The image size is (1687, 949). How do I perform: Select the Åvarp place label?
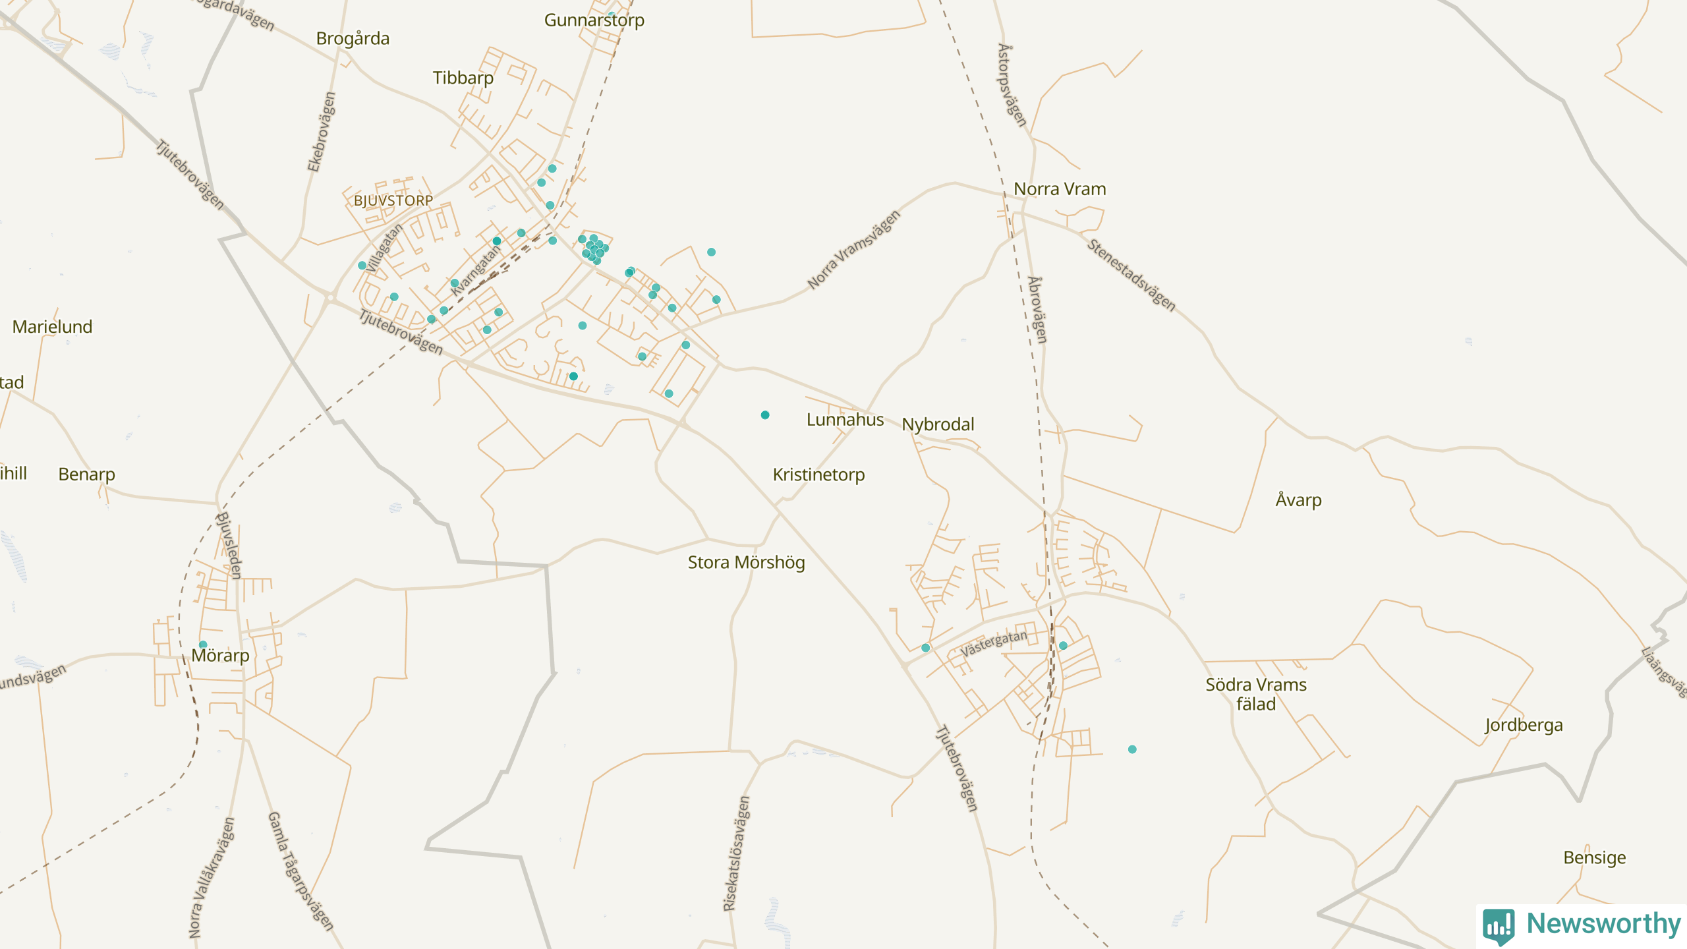pos(1298,500)
